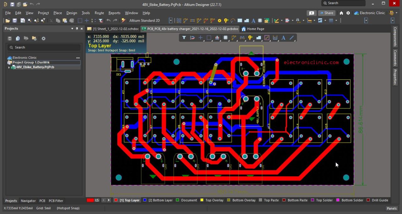Click the line drawing icon in Active Bar
The image size is (402, 214).
tap(292, 38)
